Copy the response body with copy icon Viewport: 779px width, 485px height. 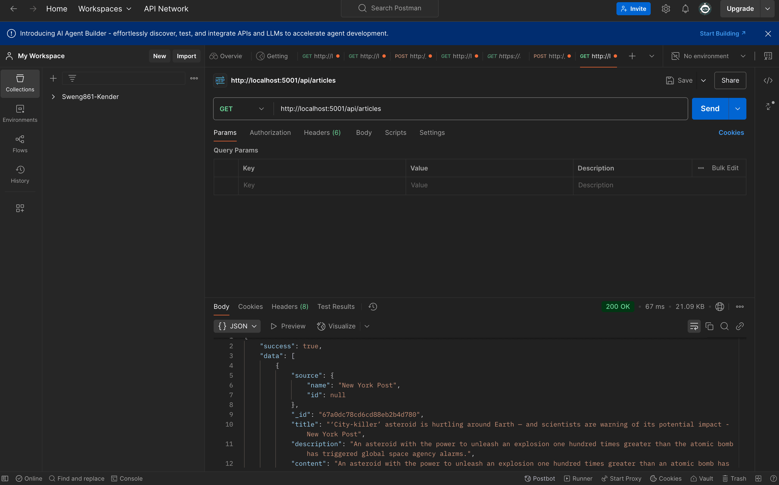[709, 326]
